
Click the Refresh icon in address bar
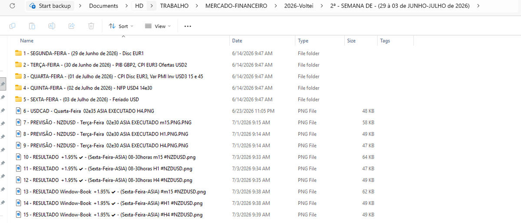click(x=12, y=6)
